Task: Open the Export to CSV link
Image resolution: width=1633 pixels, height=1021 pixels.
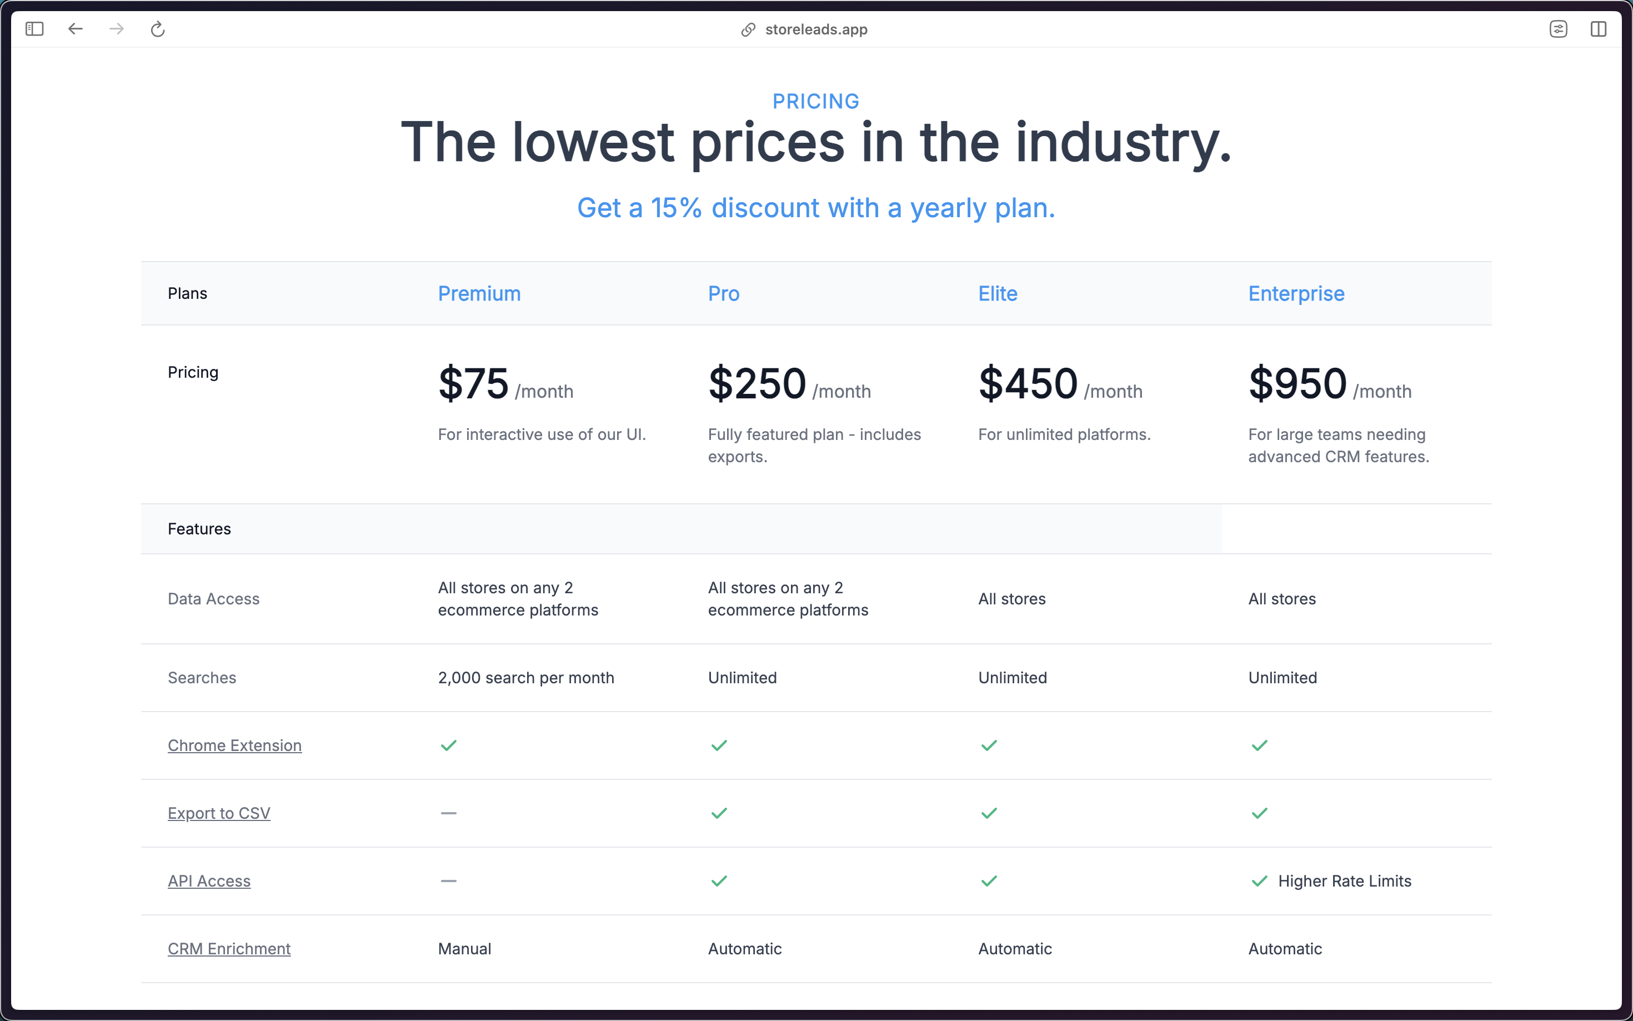Action: 219,813
